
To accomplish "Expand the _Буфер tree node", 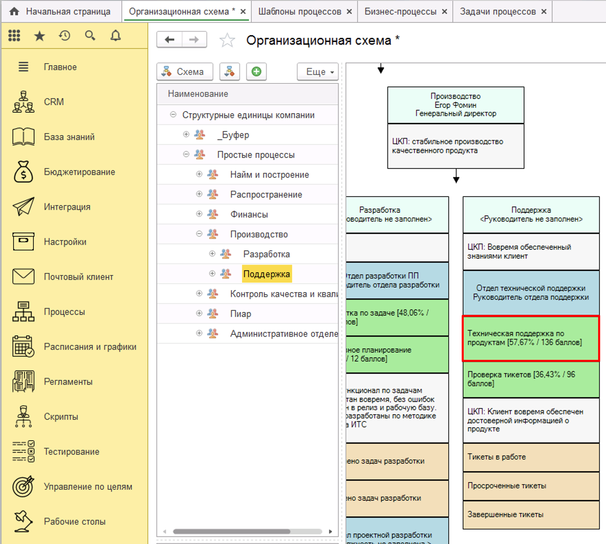I will tap(186, 134).
